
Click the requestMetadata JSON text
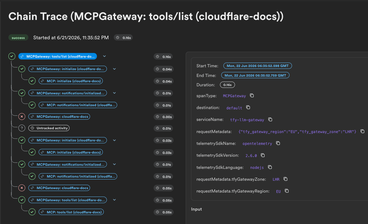click(x=297, y=131)
